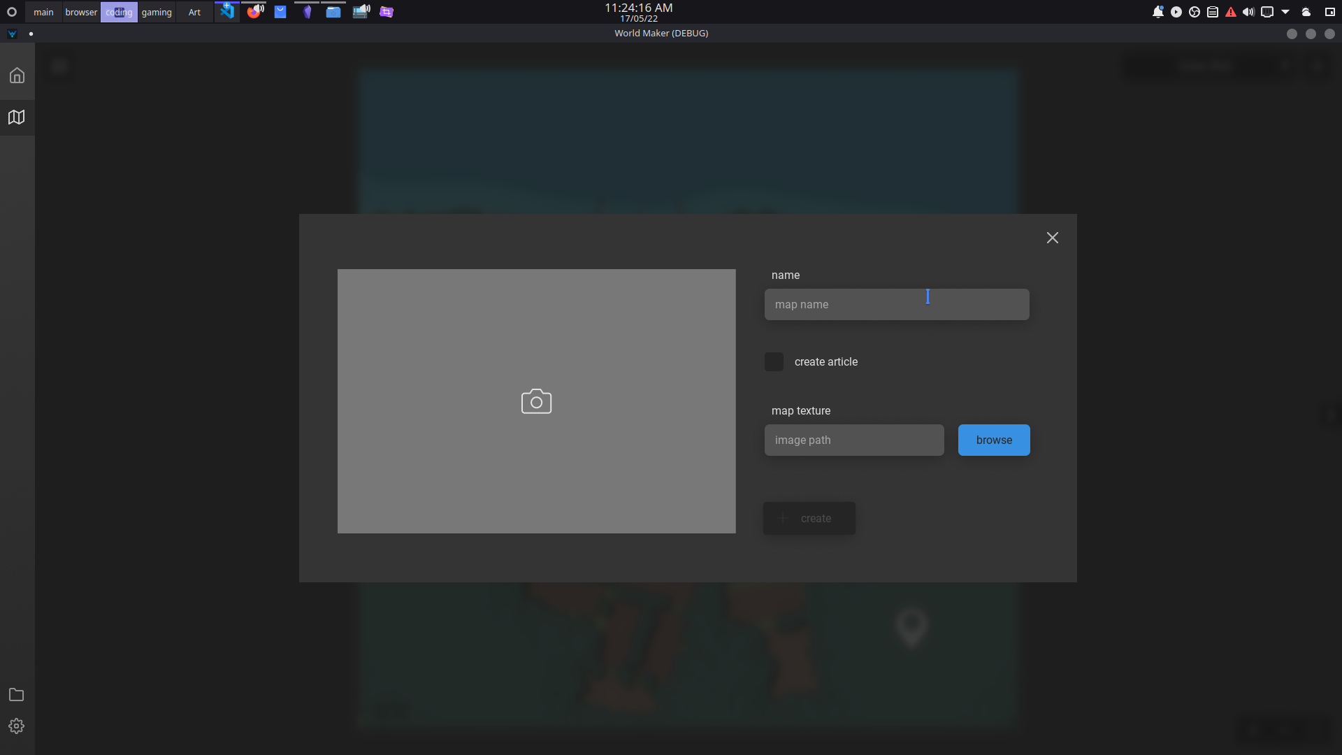Open the notifications bell in the tray
The height and width of the screenshot is (755, 1342).
(1157, 12)
